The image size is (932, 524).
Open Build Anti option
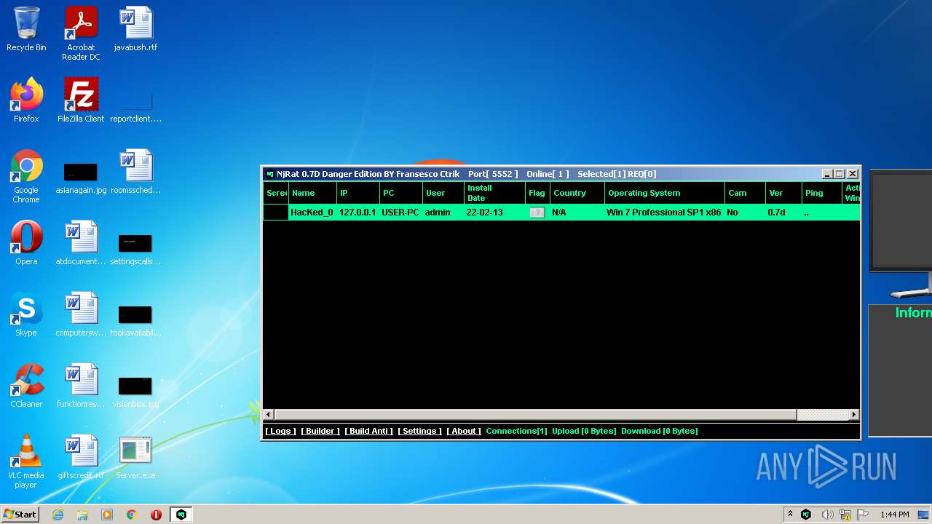point(369,431)
